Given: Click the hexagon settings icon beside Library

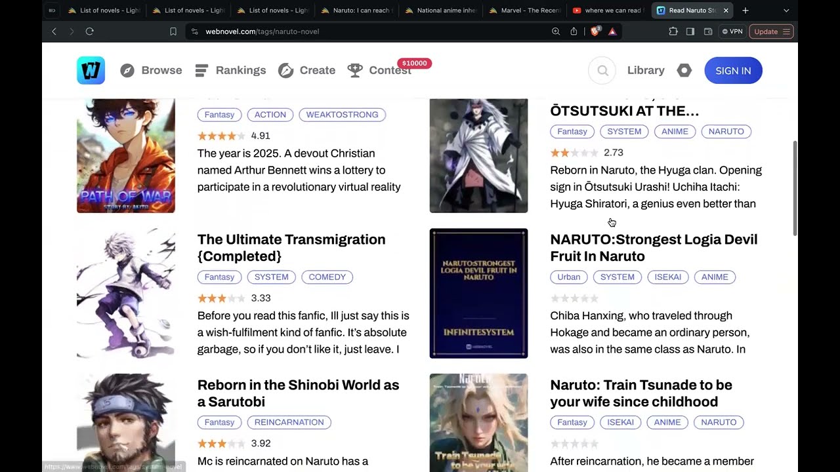Looking at the screenshot, I should pyautogui.click(x=684, y=70).
